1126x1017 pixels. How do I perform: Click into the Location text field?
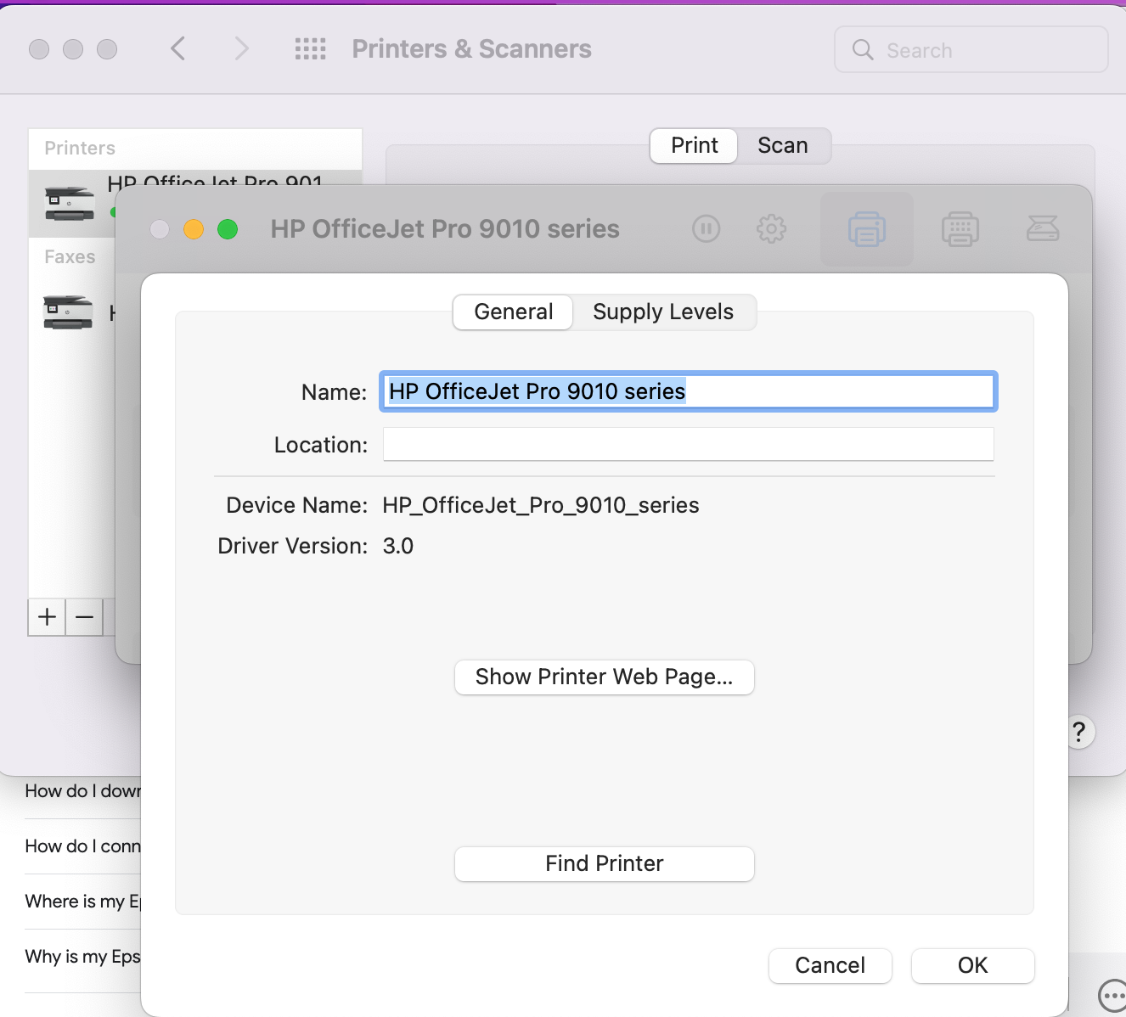click(689, 444)
